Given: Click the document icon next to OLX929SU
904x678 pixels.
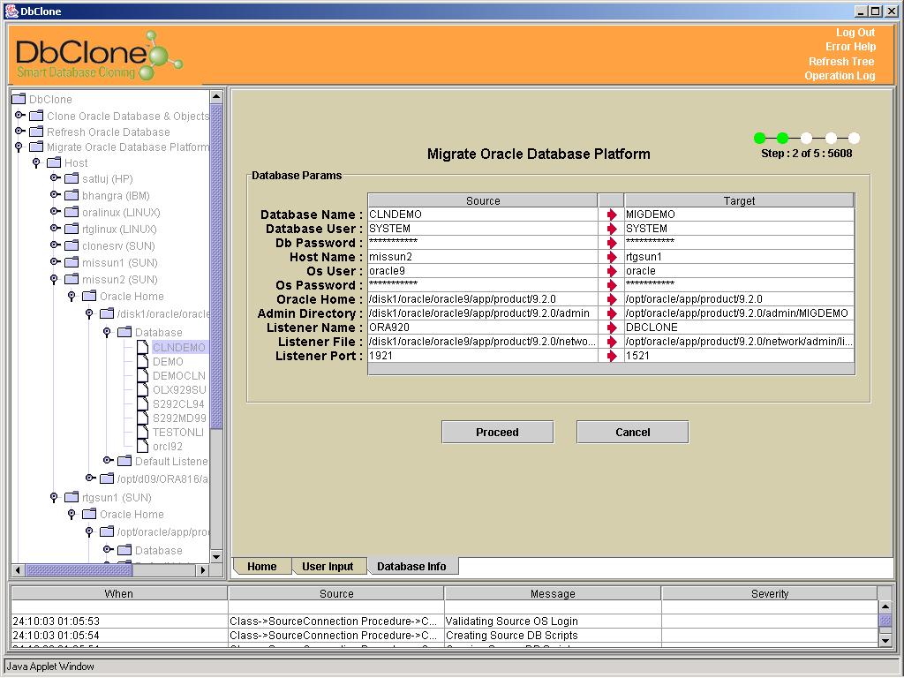Looking at the screenshot, I should [142, 389].
